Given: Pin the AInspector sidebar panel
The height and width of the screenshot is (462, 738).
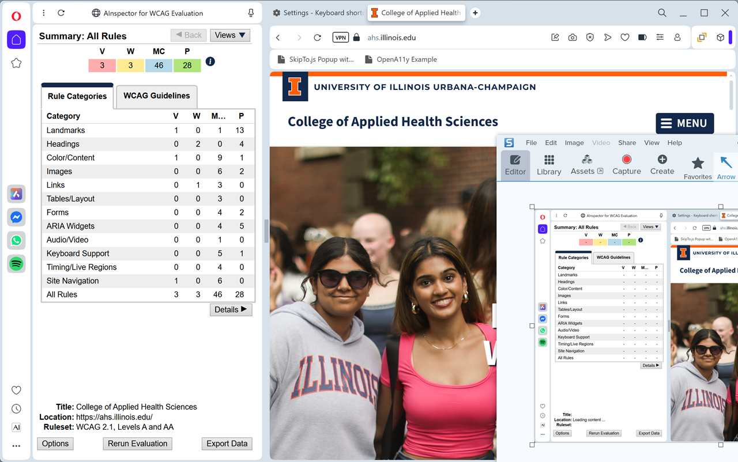Looking at the screenshot, I should (251, 13).
